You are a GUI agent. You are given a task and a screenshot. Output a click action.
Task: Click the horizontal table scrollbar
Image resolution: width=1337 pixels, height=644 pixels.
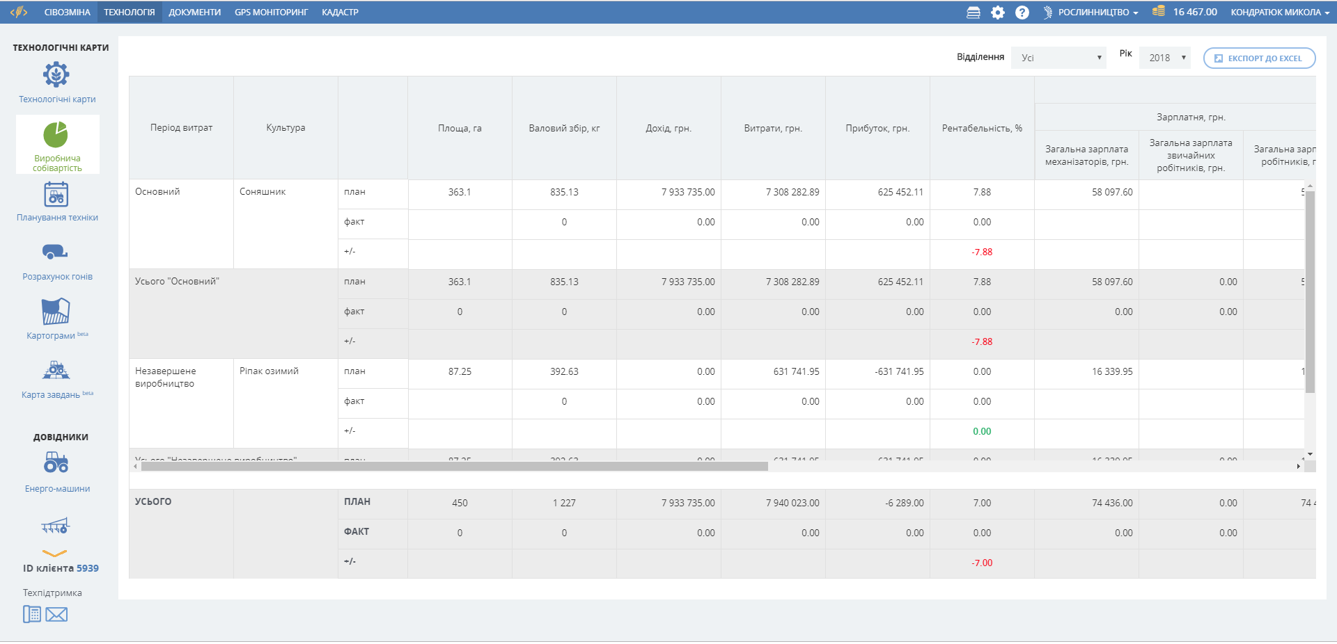point(454,467)
